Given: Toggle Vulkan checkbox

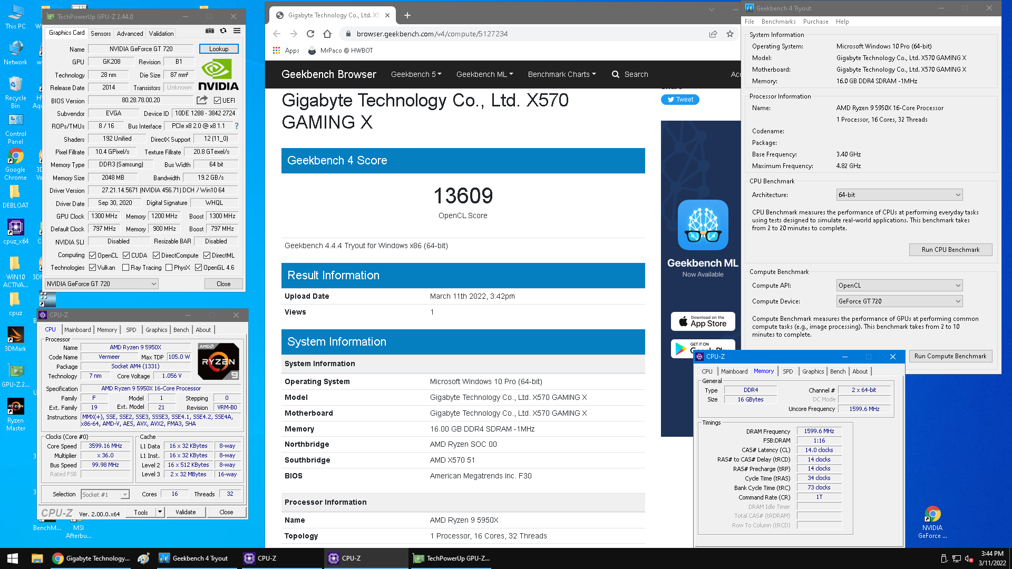Looking at the screenshot, I should click(93, 267).
